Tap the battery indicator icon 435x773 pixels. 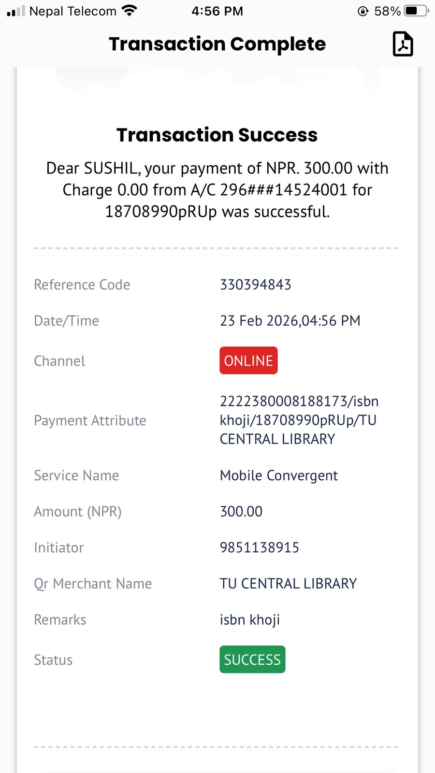tap(416, 11)
